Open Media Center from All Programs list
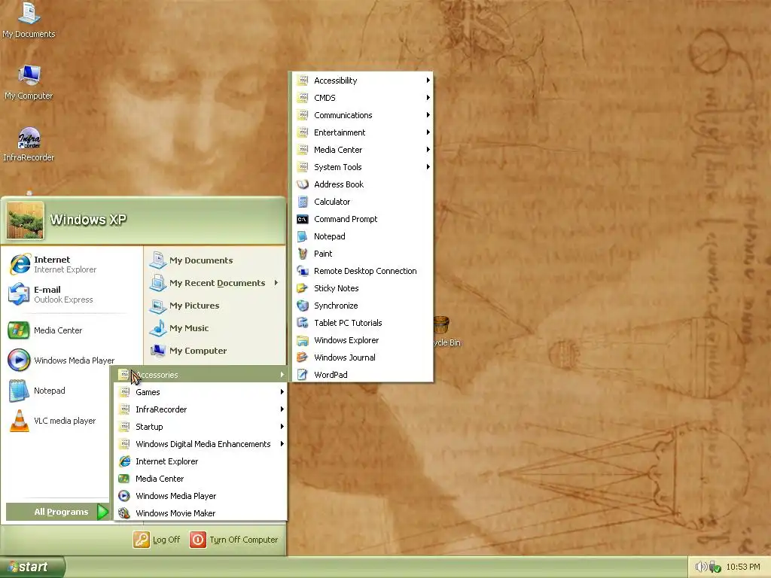 pyautogui.click(x=200, y=479)
